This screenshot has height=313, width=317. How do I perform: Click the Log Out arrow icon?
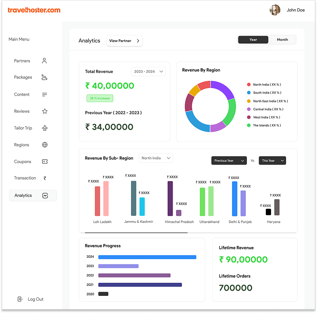point(20,299)
